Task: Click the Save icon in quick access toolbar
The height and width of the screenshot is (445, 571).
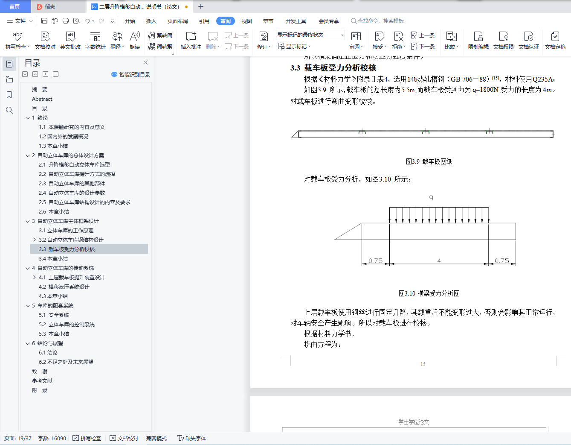Action: (x=44, y=20)
